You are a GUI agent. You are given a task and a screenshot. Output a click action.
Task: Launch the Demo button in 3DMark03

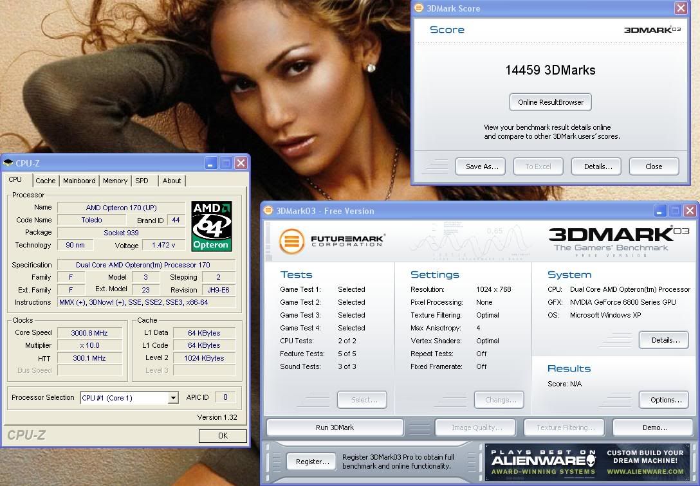pos(652,427)
